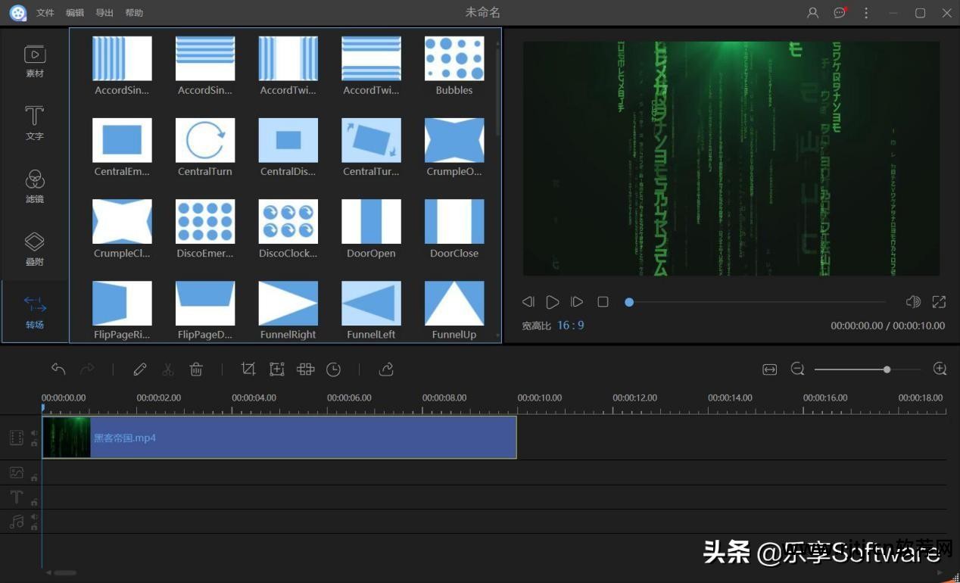This screenshot has height=583, width=960.
Task: Click the timeline zoom slider handle
Action: (x=887, y=369)
